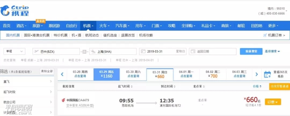Viewport: 290px width, 116px height.
Task: Click landing plane icon in 上海 field
Action: [x=93, y=51]
